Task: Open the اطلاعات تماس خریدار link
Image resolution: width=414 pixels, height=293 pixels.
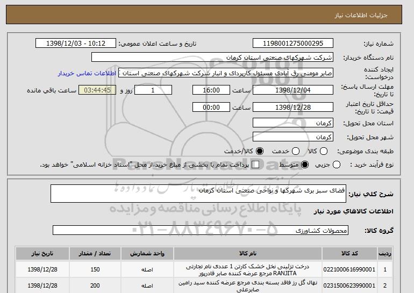Action: [x=87, y=73]
